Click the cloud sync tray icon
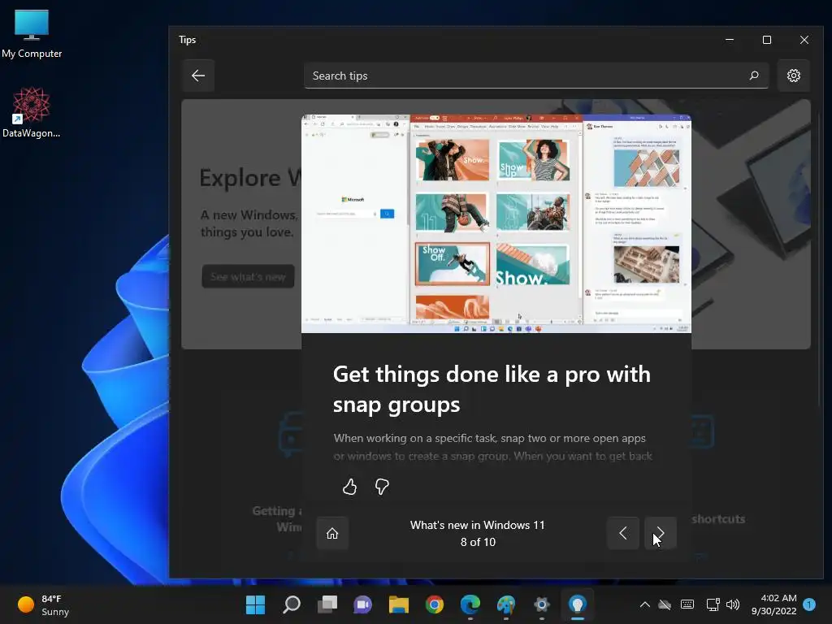This screenshot has width=832, height=624. click(x=665, y=604)
